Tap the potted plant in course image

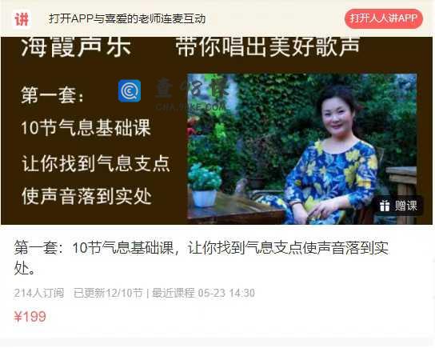pos(205,185)
